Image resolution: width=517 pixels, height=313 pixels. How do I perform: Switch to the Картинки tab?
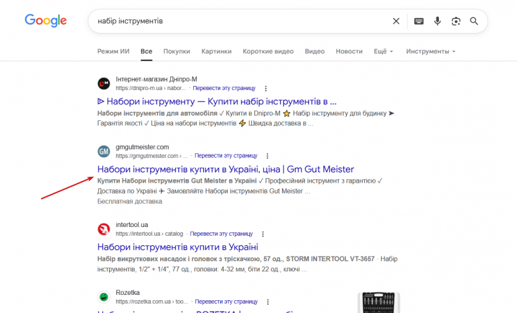pyautogui.click(x=216, y=51)
